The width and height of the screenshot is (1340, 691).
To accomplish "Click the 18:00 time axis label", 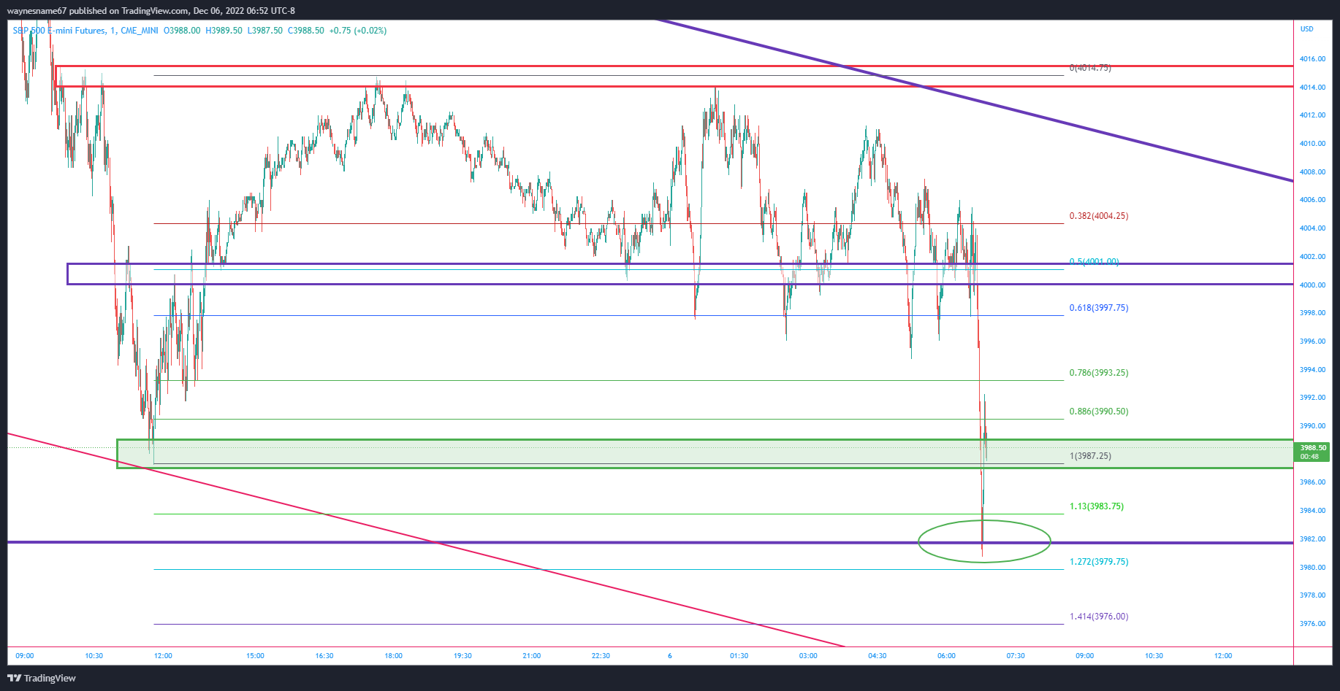I will click(x=393, y=656).
